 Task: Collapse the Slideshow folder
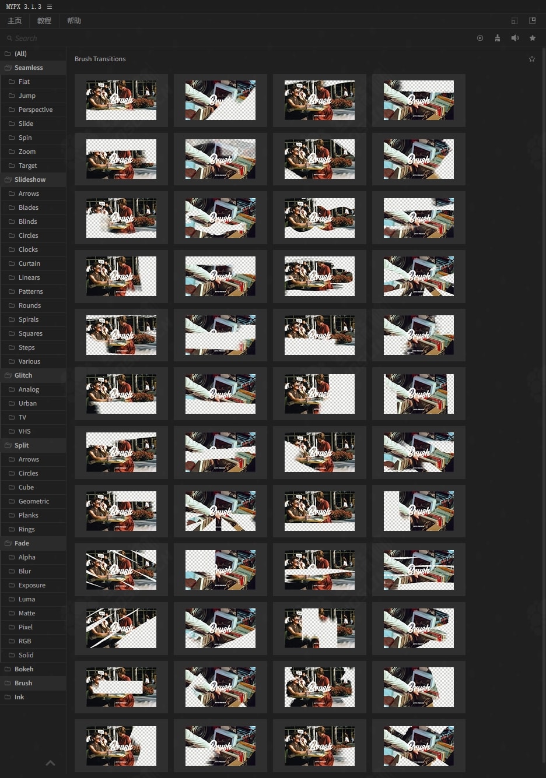coord(33,179)
